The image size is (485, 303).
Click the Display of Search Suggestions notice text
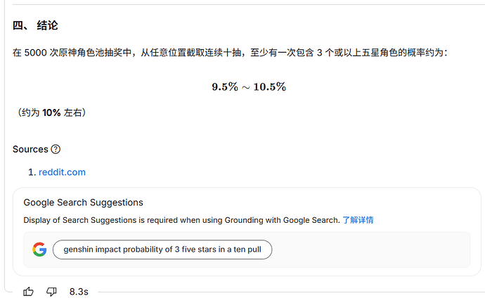click(x=181, y=220)
